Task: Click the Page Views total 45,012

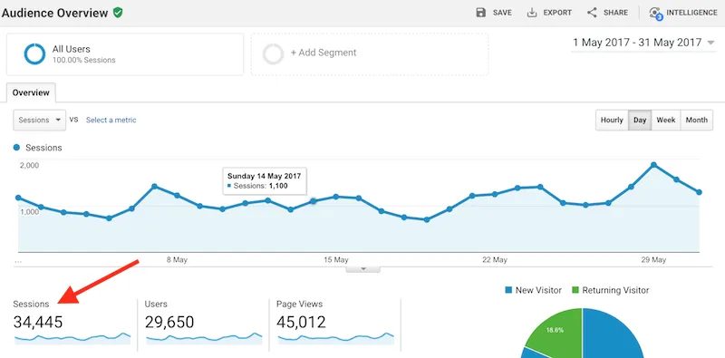Action: point(302,322)
